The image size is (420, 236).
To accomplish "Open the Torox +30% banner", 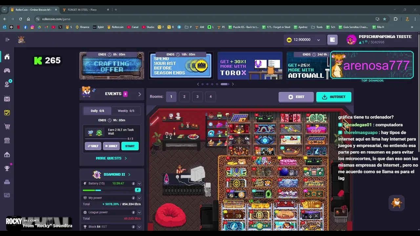I will pyautogui.click(x=250, y=66).
